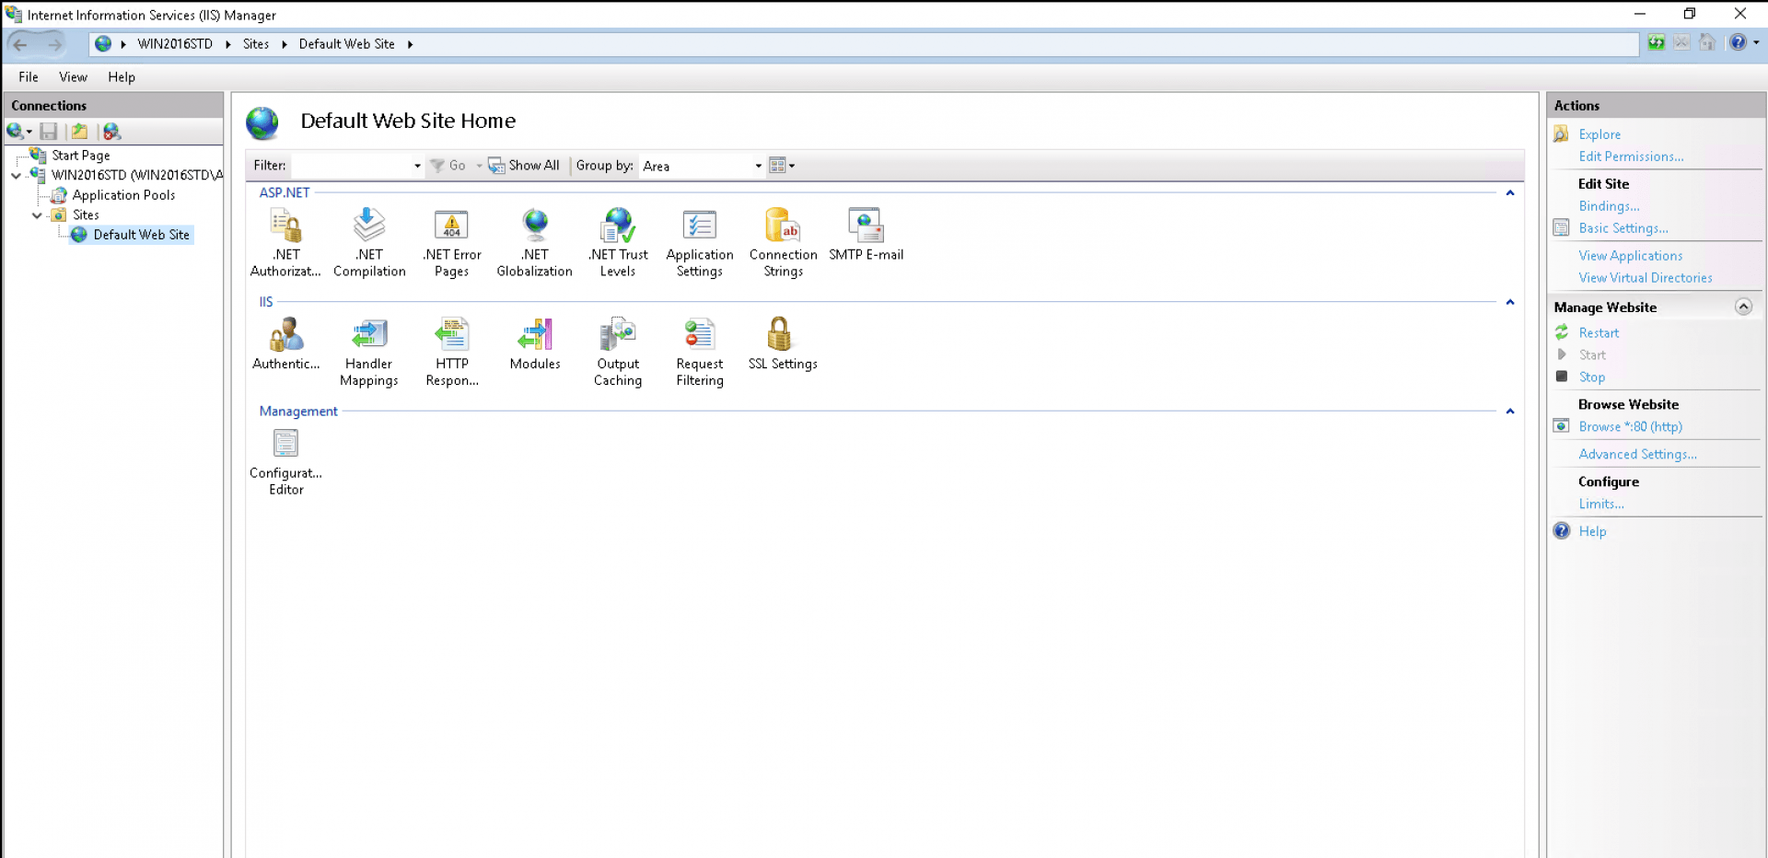Open Authentication feature icon

285,343
